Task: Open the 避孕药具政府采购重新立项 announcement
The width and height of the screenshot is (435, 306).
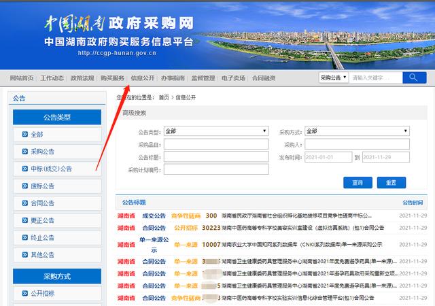Action: [310, 273]
